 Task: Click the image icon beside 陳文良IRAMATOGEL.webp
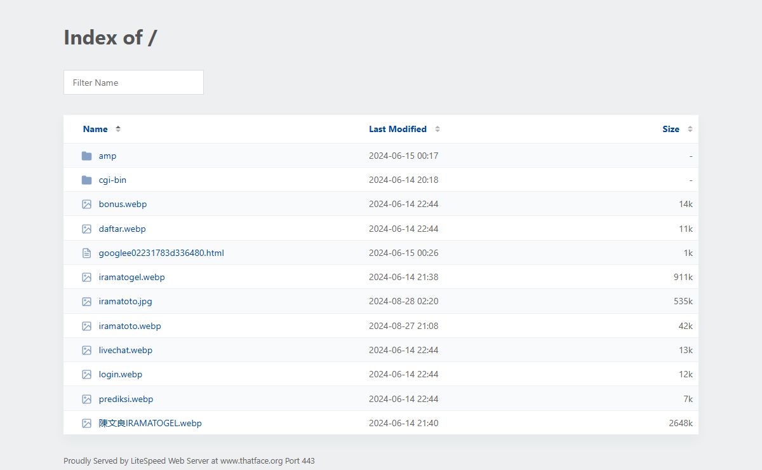(x=87, y=423)
